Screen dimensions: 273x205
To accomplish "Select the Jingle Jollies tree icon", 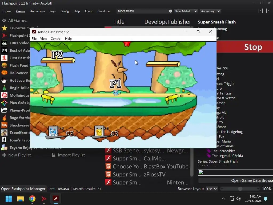I will click(x=4, y=88).
